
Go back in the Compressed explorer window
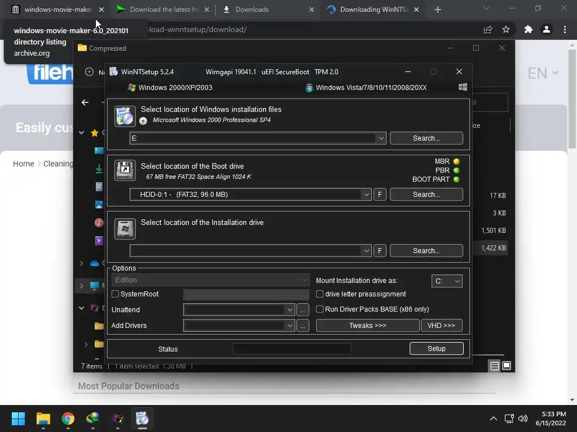tap(85, 102)
